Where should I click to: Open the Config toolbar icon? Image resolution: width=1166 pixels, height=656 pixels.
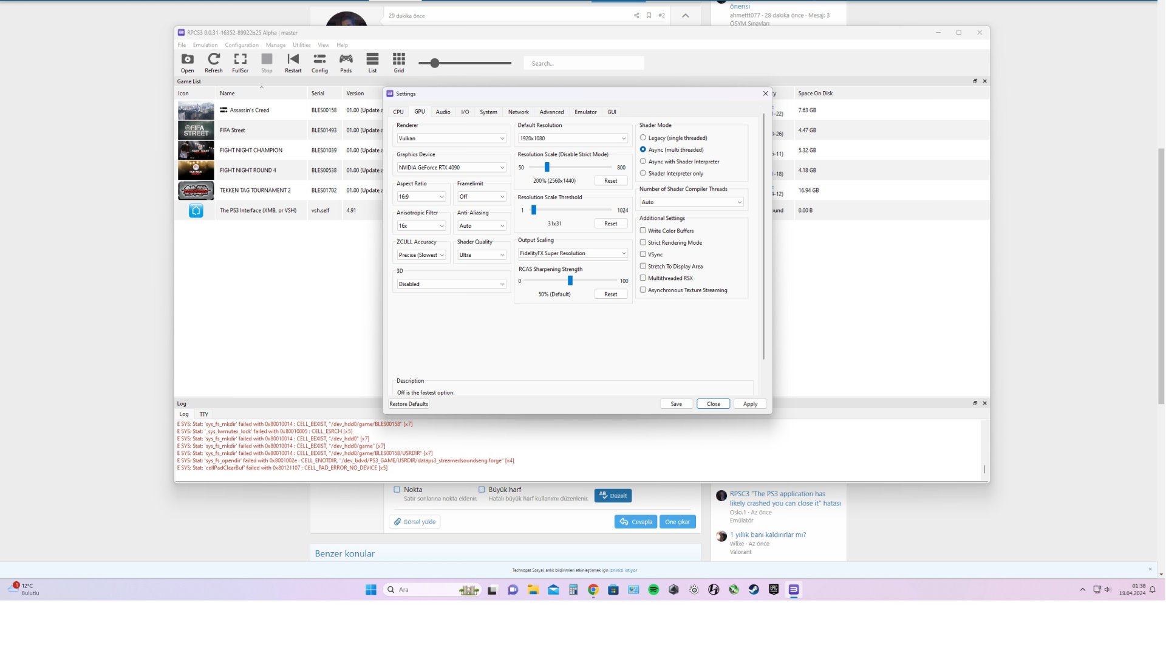click(319, 63)
